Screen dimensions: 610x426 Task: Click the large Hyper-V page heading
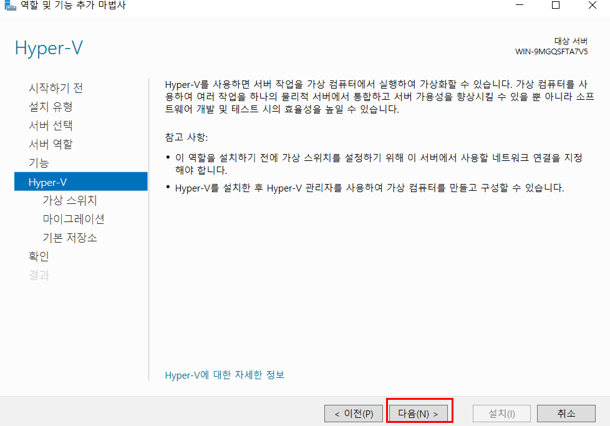click(x=49, y=49)
